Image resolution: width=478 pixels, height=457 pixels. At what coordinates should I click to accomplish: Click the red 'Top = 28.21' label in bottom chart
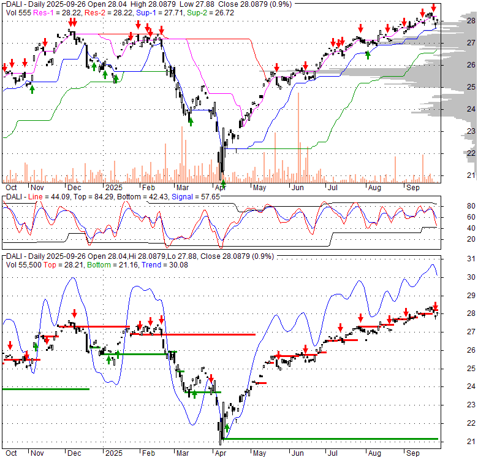63,265
